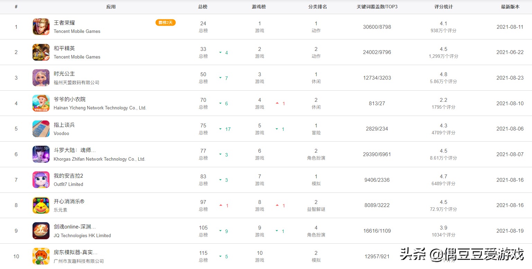Open the 爷爷的小农院 title link
532x269 pixels.
pyautogui.click(x=70, y=99)
